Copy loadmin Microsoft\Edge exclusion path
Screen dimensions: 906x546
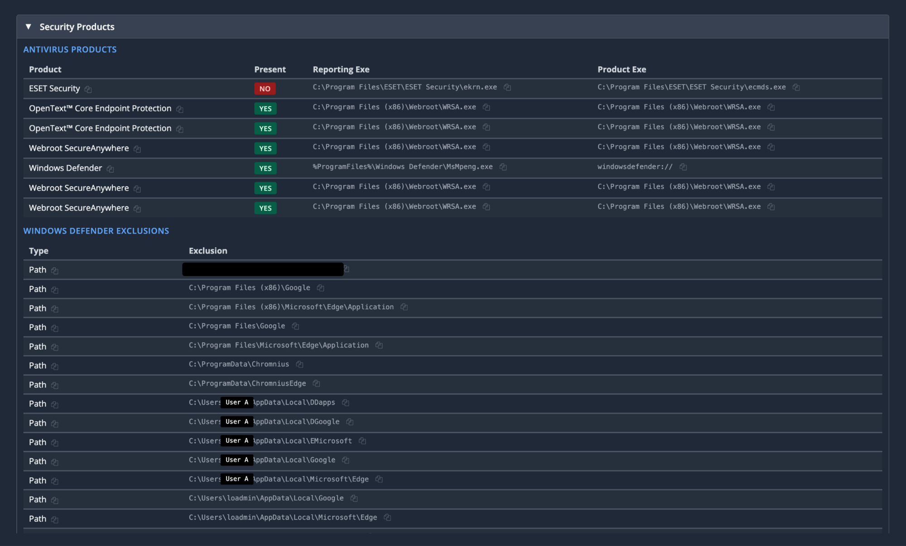(387, 517)
